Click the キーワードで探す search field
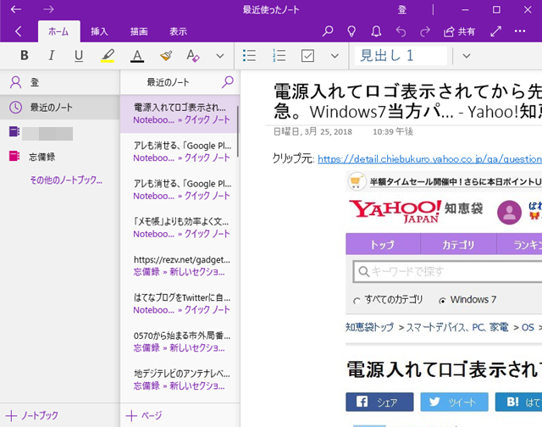542x427 pixels. pyautogui.click(x=447, y=271)
